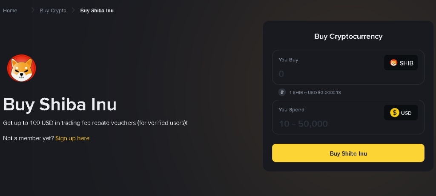The width and height of the screenshot is (436, 196).
Task: Click the swap arrows icon beside the rate
Action: (282, 92)
